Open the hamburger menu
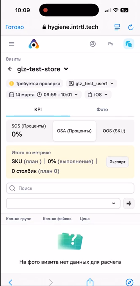This screenshot has width=140, height=286. click(12, 44)
